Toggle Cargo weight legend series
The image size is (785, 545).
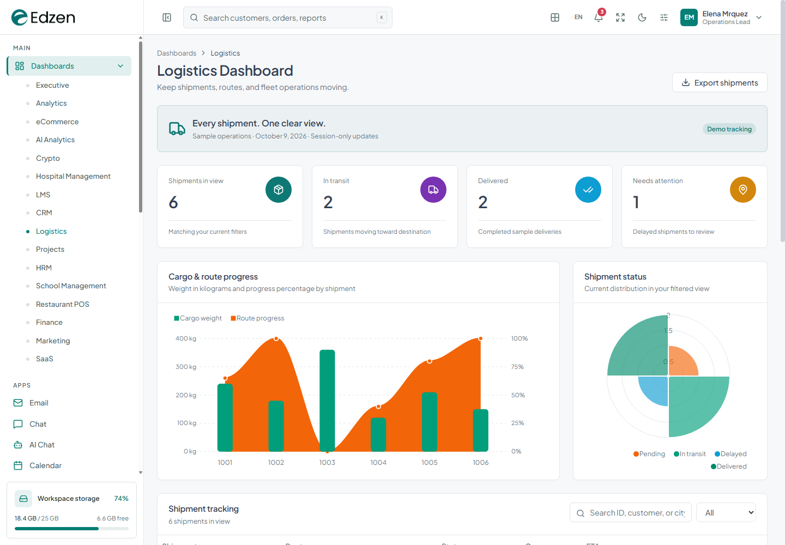tap(198, 318)
